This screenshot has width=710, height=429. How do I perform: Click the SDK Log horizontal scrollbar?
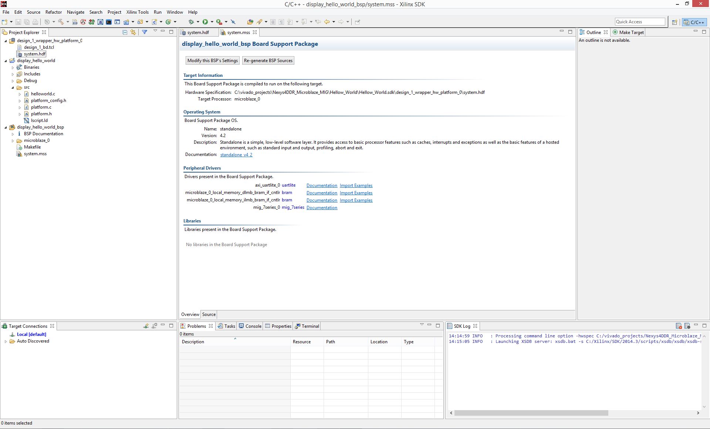click(x=531, y=413)
